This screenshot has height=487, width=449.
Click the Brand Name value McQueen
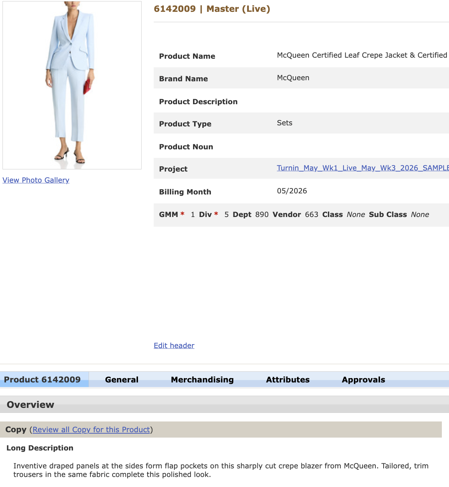293,78
